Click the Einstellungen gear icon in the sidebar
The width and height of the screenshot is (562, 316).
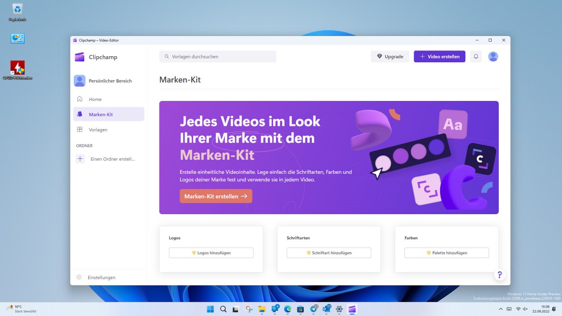pyautogui.click(x=79, y=277)
